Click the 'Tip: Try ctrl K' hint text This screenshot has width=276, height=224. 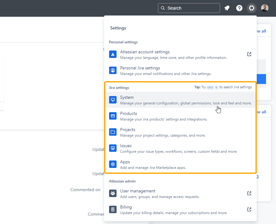(x=223, y=87)
